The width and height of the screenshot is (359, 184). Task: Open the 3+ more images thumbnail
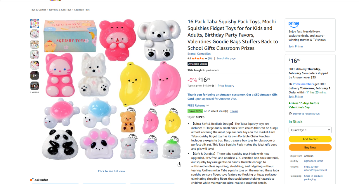[34, 75]
